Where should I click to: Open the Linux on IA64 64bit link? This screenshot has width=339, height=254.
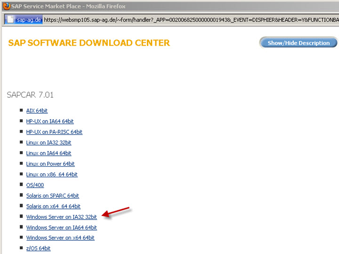(48, 153)
